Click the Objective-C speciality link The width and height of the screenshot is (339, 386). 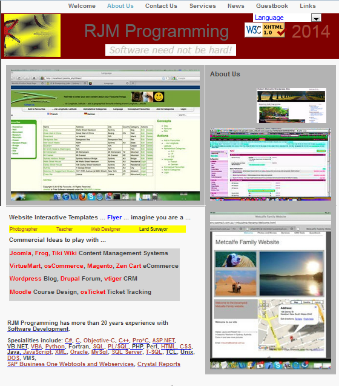(99, 341)
